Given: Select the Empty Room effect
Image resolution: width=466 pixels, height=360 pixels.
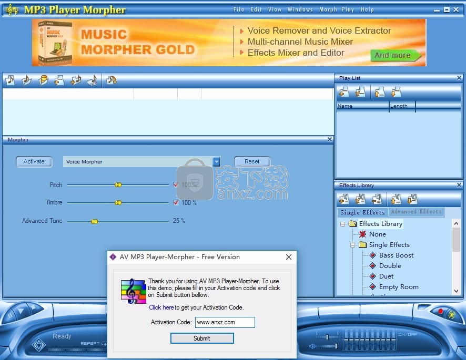Looking at the screenshot, I should pos(399,287).
